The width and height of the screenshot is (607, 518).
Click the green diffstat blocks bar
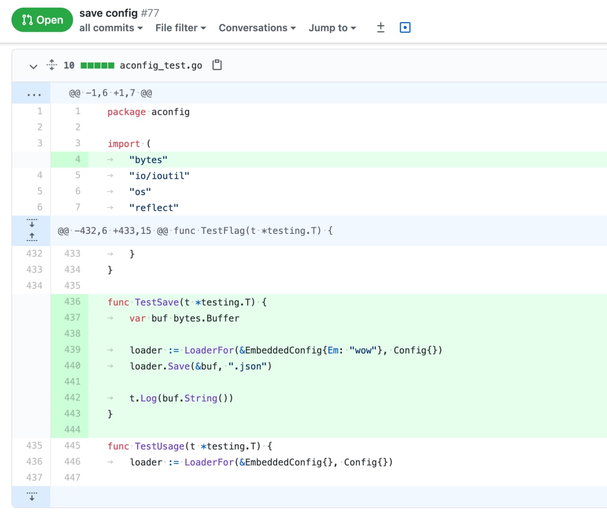97,65
